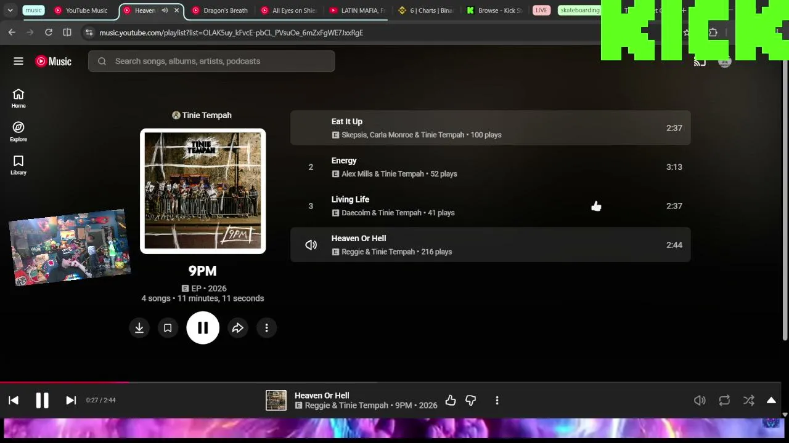Open the volume control in the player bar
789x443 pixels.
coord(700,401)
